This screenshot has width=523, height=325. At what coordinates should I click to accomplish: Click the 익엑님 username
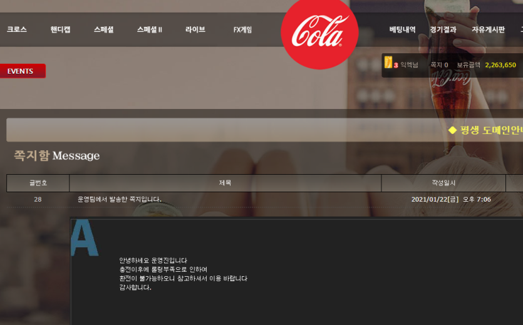tap(409, 65)
